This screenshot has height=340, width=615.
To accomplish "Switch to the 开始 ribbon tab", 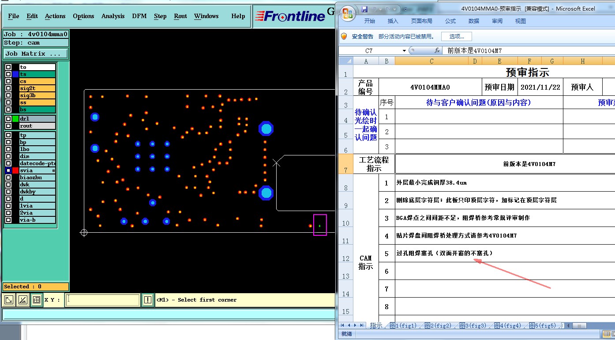I will (370, 21).
